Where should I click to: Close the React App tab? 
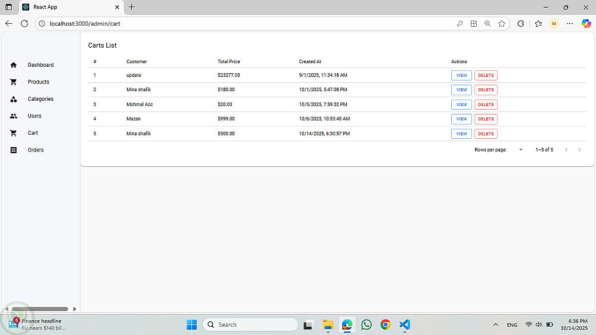tap(117, 7)
